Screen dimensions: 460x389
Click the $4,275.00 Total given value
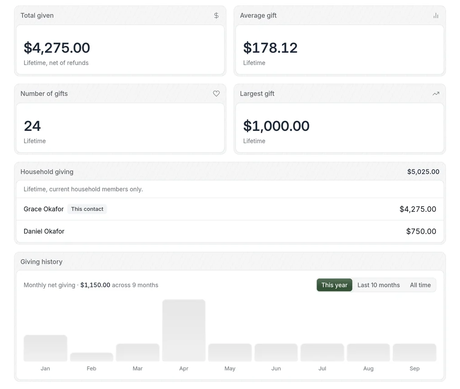57,48
